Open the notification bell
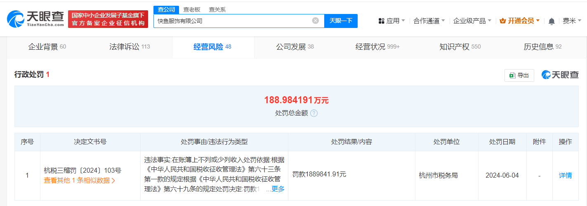This screenshot has width=587, height=206. [552, 21]
